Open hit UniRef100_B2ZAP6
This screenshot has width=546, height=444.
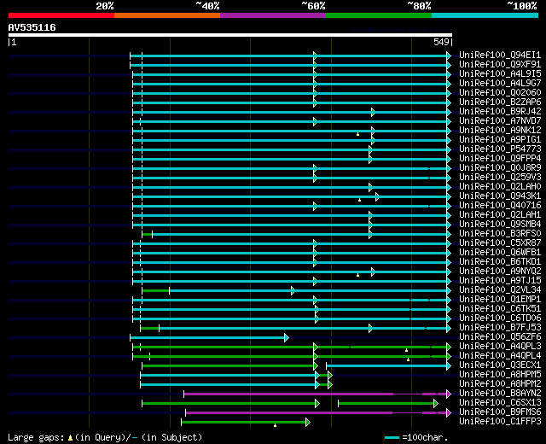pos(500,102)
